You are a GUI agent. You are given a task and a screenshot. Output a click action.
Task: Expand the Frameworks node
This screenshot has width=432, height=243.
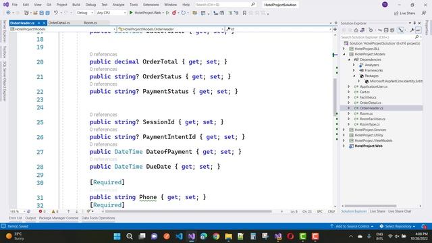click(354, 70)
